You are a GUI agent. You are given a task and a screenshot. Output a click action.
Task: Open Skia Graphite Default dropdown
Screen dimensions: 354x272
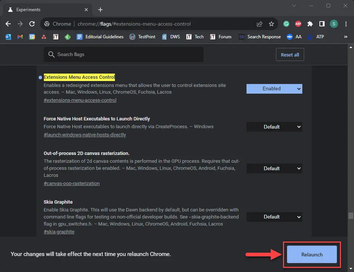(x=274, y=217)
